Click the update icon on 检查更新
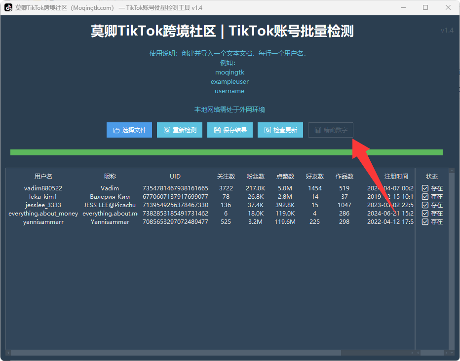The image size is (460, 361). coord(268,130)
